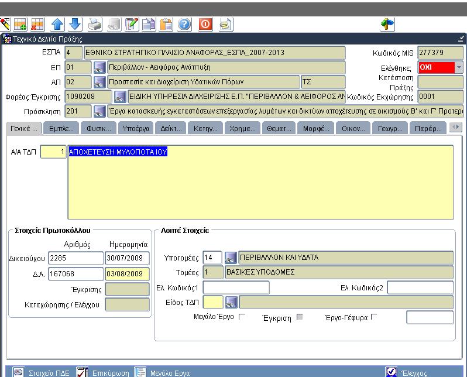This screenshot has width=467, height=377.
Task: Go to next record with down arrow
Action: click(75, 24)
